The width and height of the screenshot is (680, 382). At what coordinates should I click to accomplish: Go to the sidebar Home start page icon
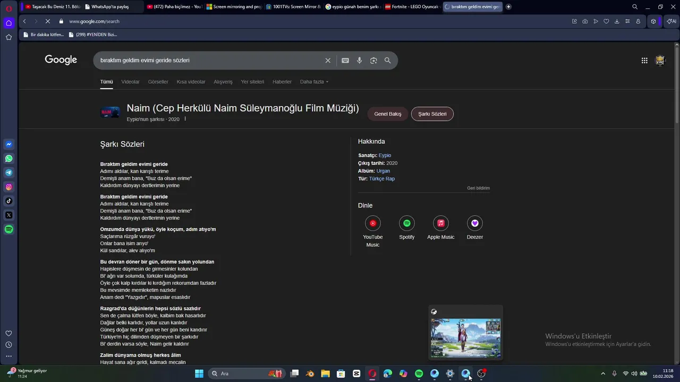pos(9,23)
